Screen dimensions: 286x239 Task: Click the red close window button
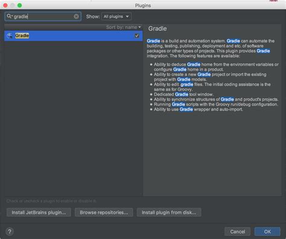click(5, 5)
